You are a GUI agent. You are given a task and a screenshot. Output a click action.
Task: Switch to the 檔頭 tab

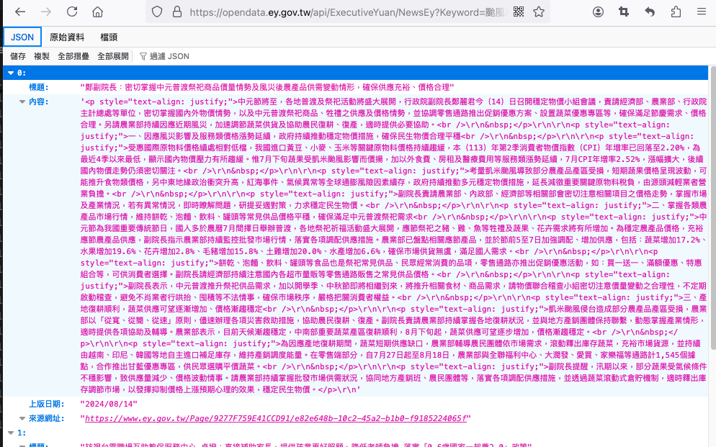pyautogui.click(x=109, y=37)
